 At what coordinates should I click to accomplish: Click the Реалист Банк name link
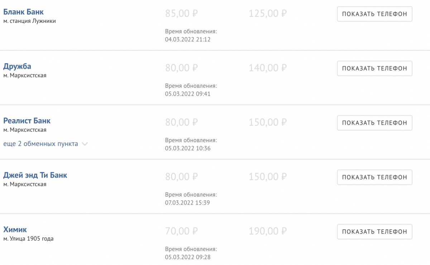[27, 121]
